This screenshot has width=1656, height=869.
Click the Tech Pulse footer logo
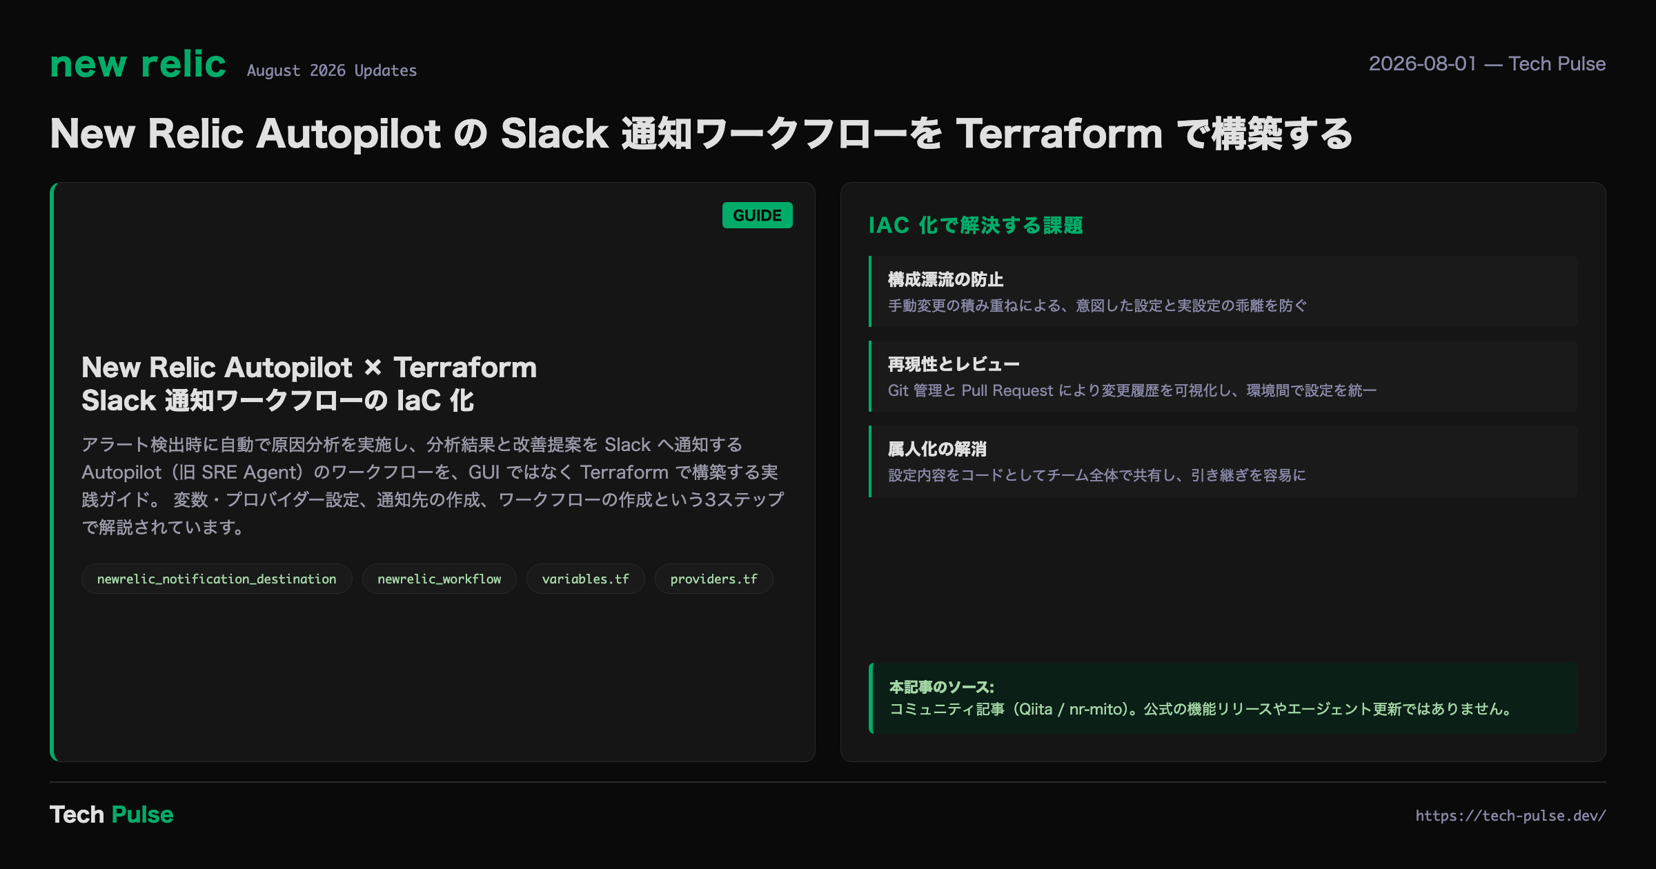(x=112, y=815)
